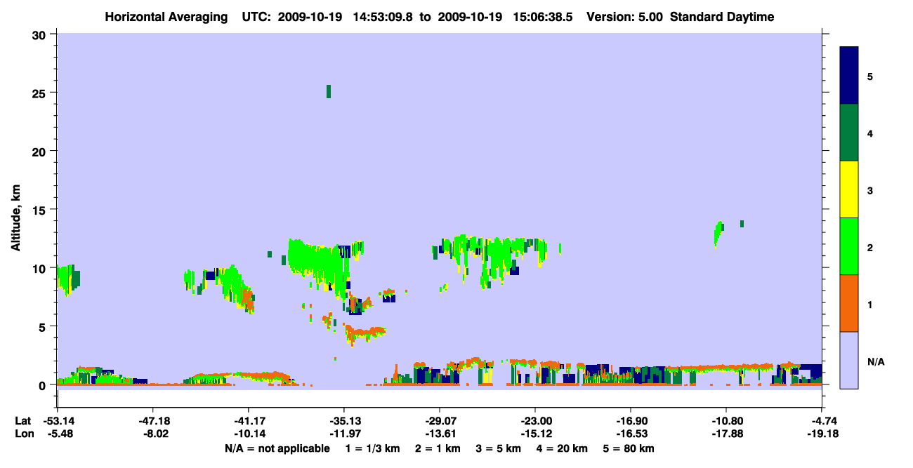
Task: Click the longitude value -11.97
Action: click(344, 434)
